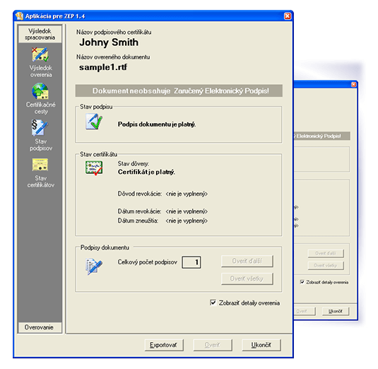378x369 pixels.
Task: Open the Stav podpisov pen icon
Action: click(x=40, y=127)
